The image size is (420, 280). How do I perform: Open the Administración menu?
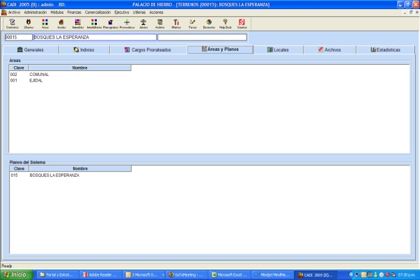[36, 13]
